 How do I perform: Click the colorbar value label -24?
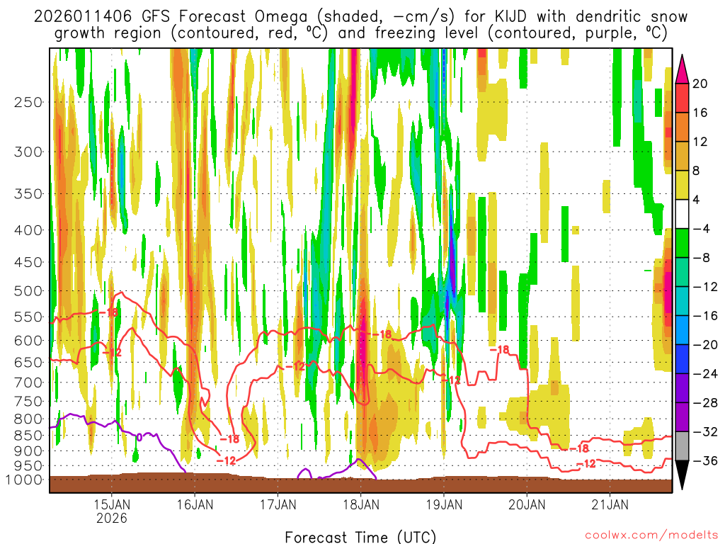[x=705, y=374]
